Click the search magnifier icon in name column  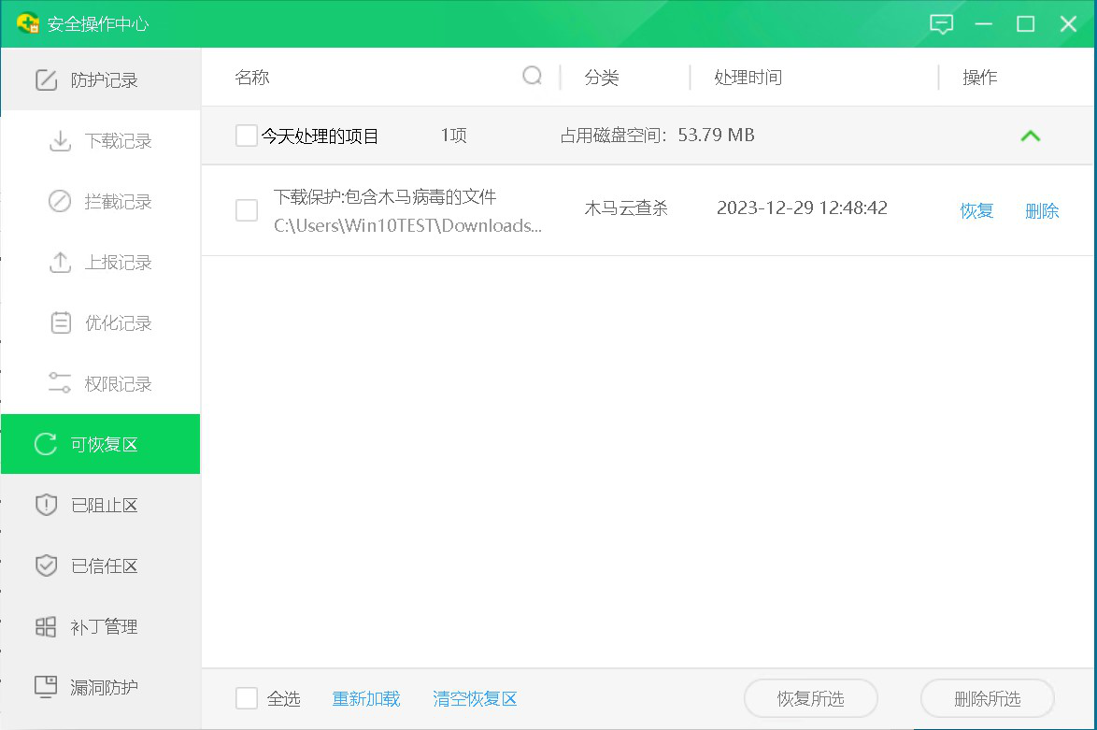(532, 76)
